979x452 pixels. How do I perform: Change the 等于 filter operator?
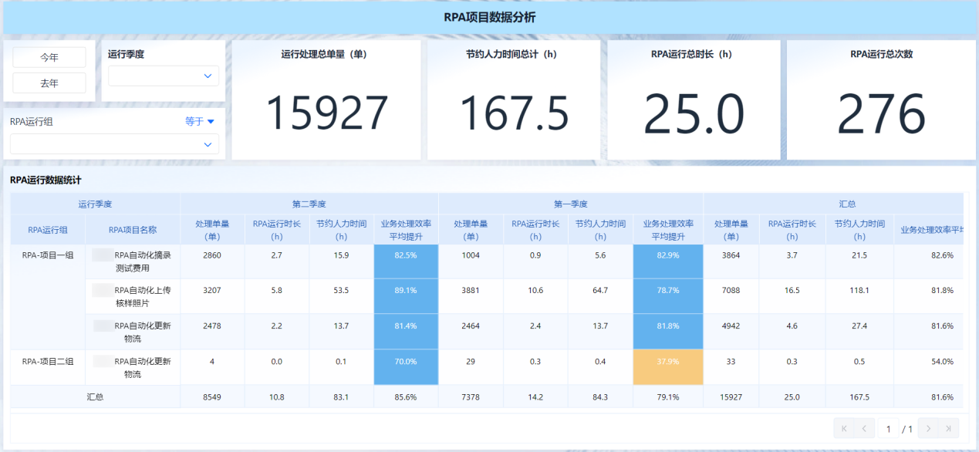click(x=199, y=121)
